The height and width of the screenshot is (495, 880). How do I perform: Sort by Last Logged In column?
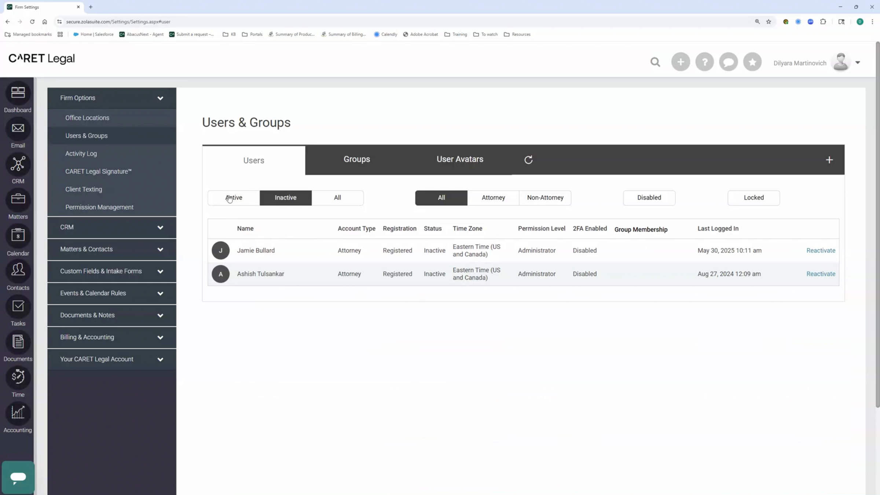point(718,228)
